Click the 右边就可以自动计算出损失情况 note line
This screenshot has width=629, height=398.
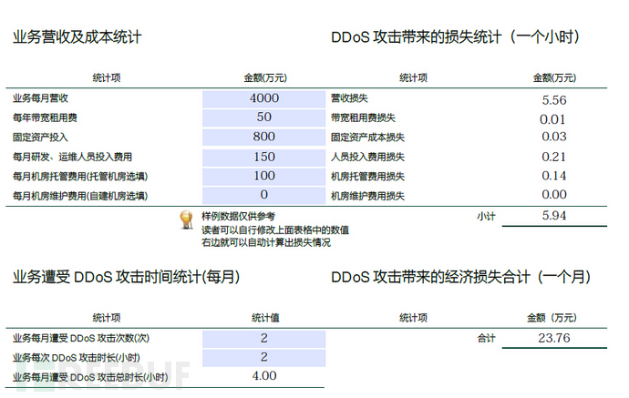(266, 243)
